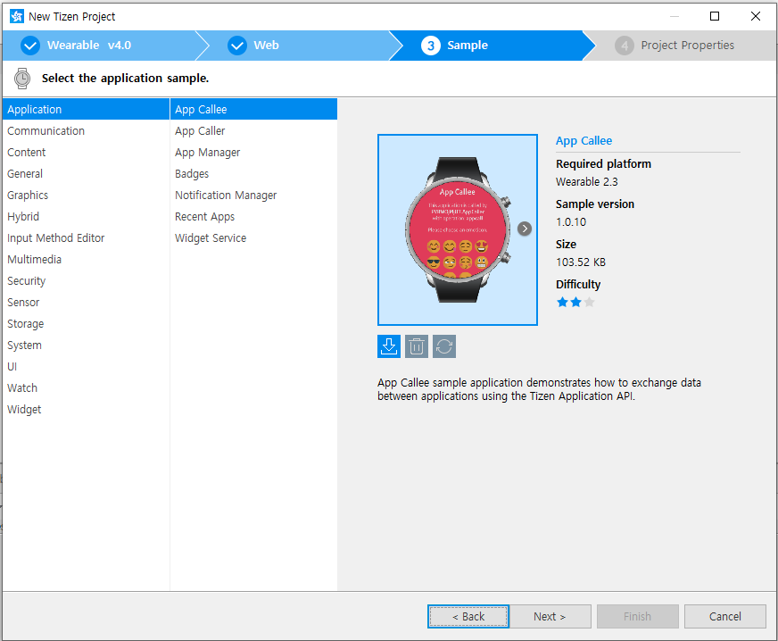778x641 pixels.
Task: Select the Communication category
Action: coord(86,131)
